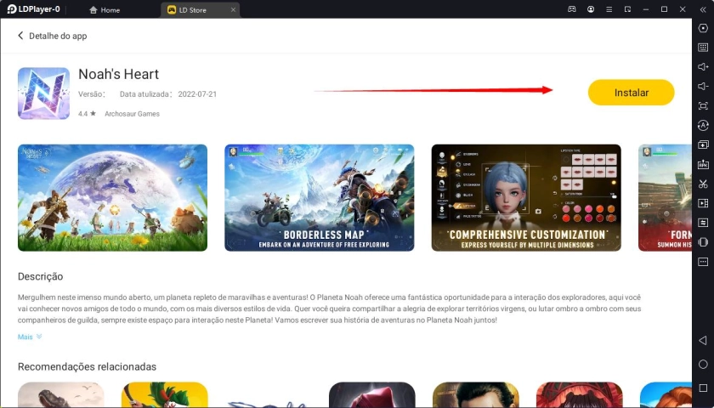The image size is (714, 408).
Task: Open the Borderless Map screenshot thumbnail
Action: click(319, 197)
